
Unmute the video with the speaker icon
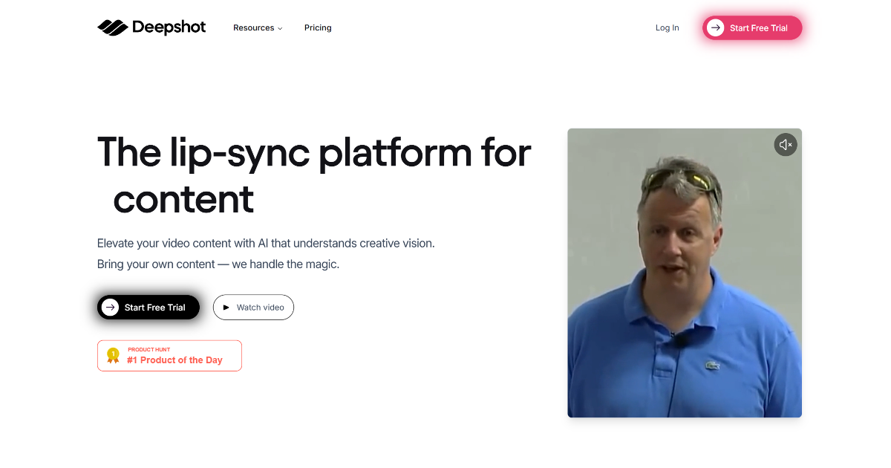tap(786, 145)
